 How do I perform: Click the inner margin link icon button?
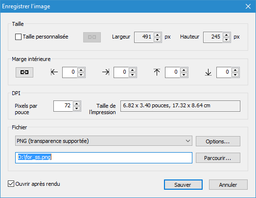24,72
